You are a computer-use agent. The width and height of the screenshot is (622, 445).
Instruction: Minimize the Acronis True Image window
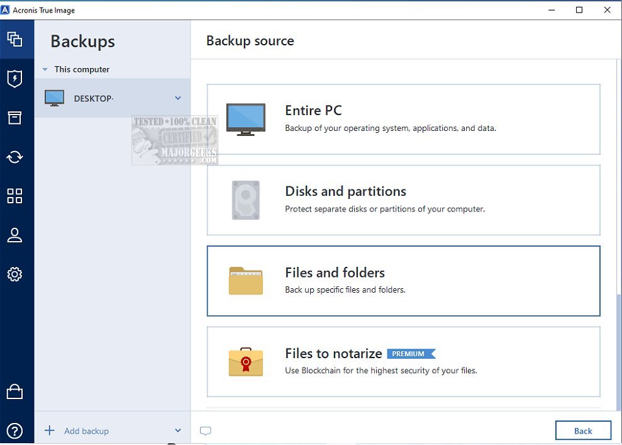click(552, 10)
